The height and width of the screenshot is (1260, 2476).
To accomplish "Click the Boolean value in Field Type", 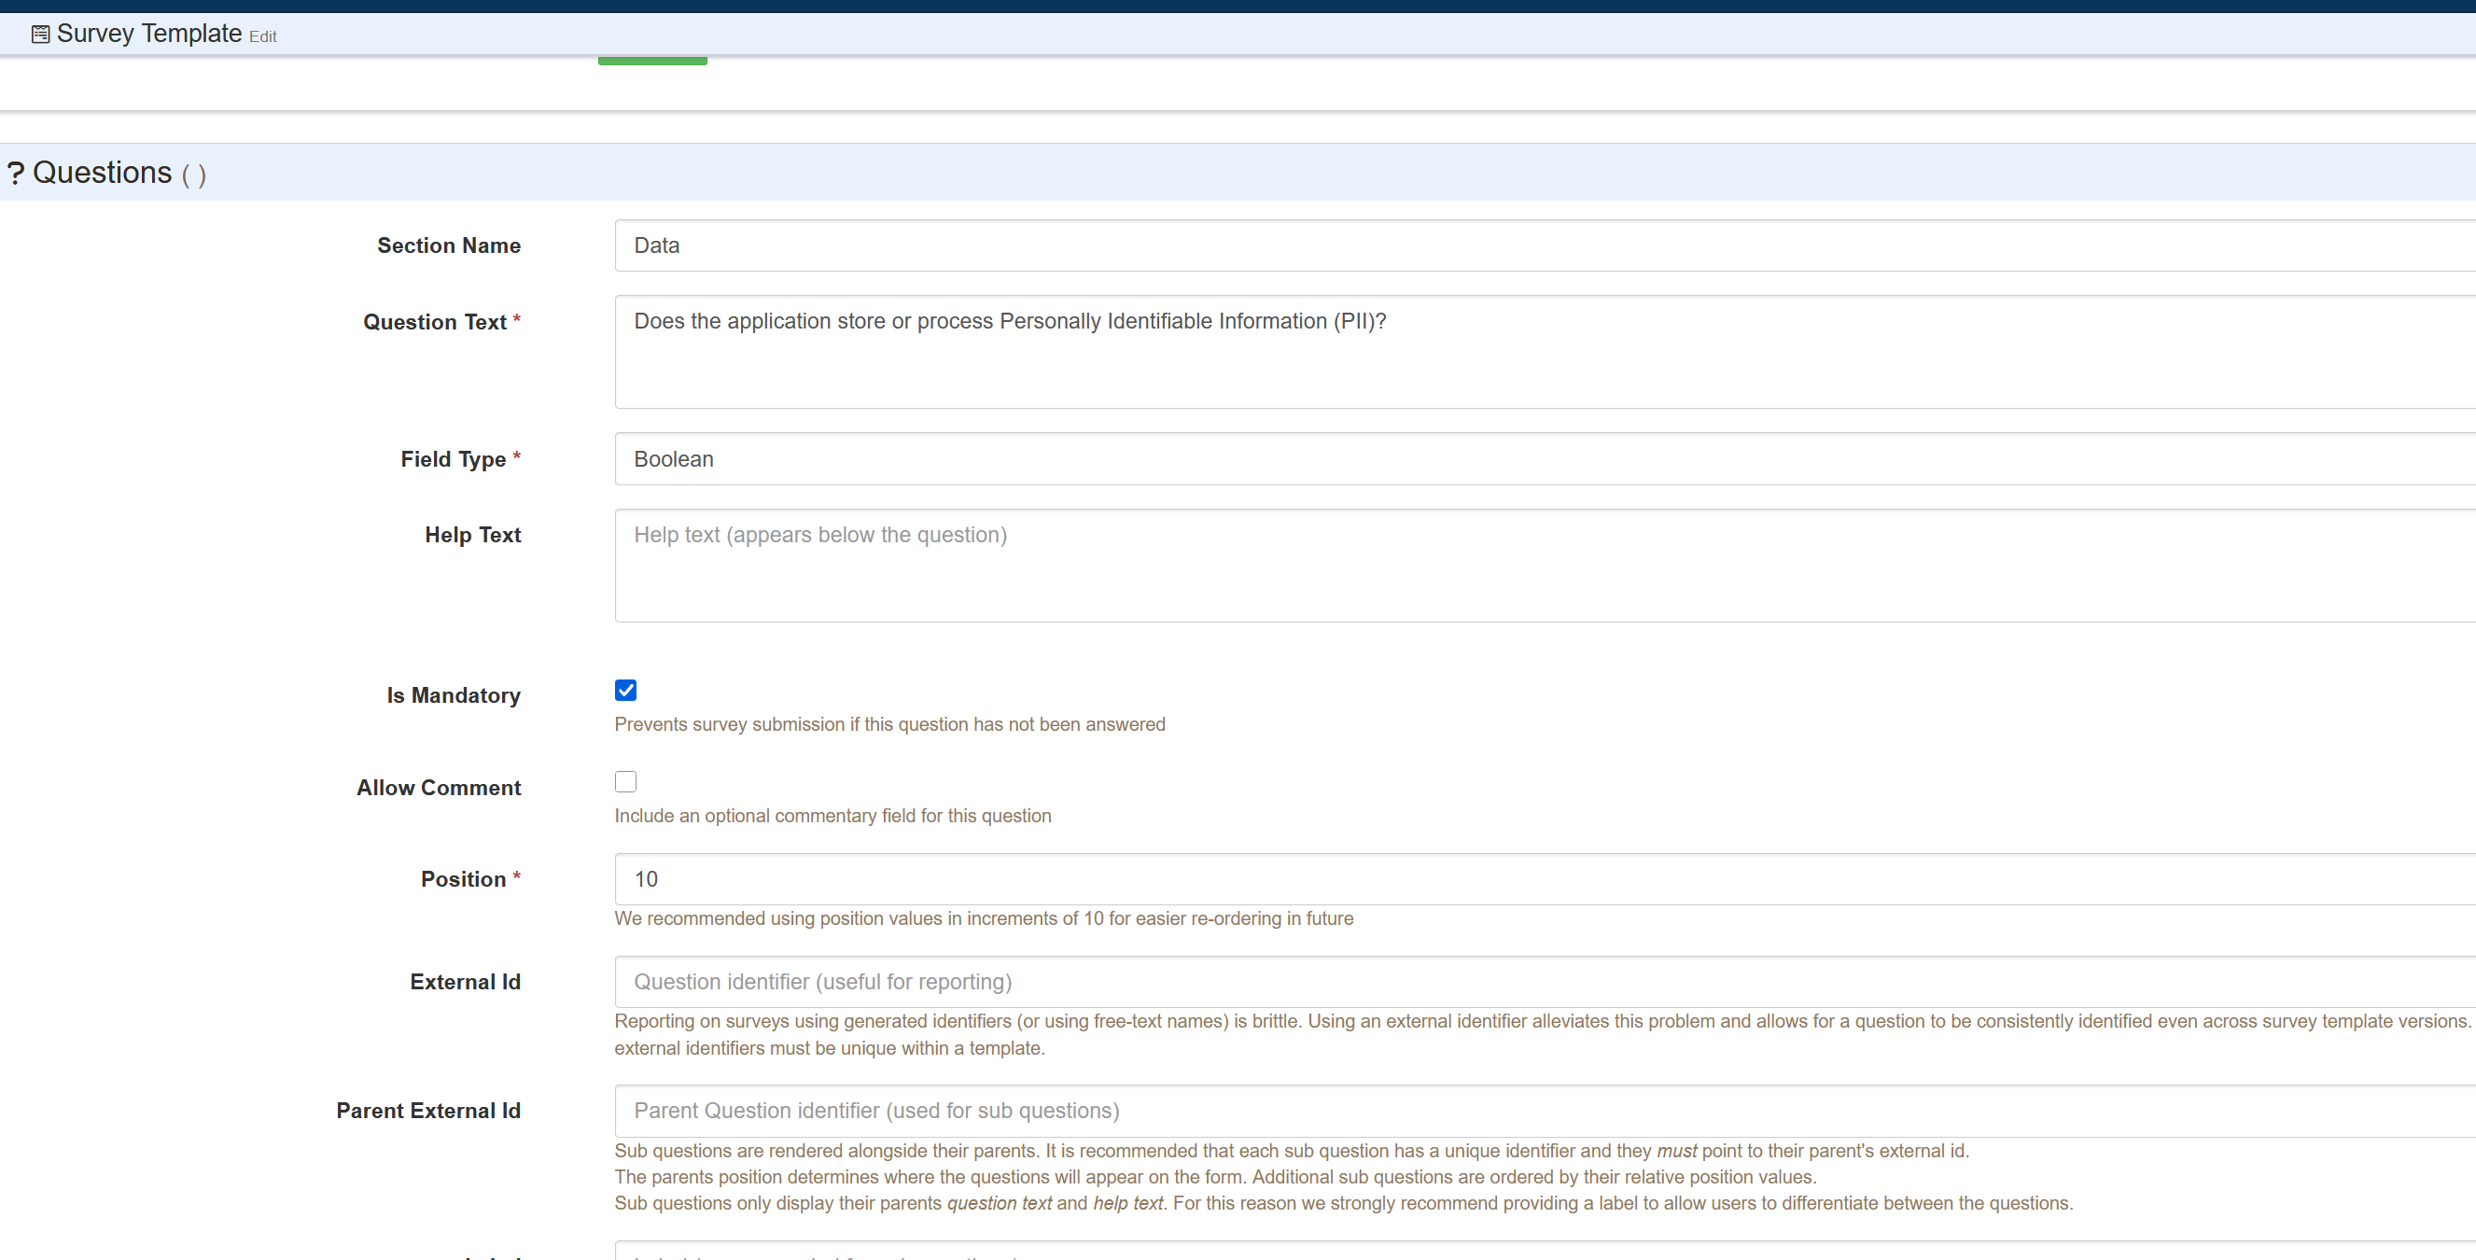I will (x=673, y=459).
